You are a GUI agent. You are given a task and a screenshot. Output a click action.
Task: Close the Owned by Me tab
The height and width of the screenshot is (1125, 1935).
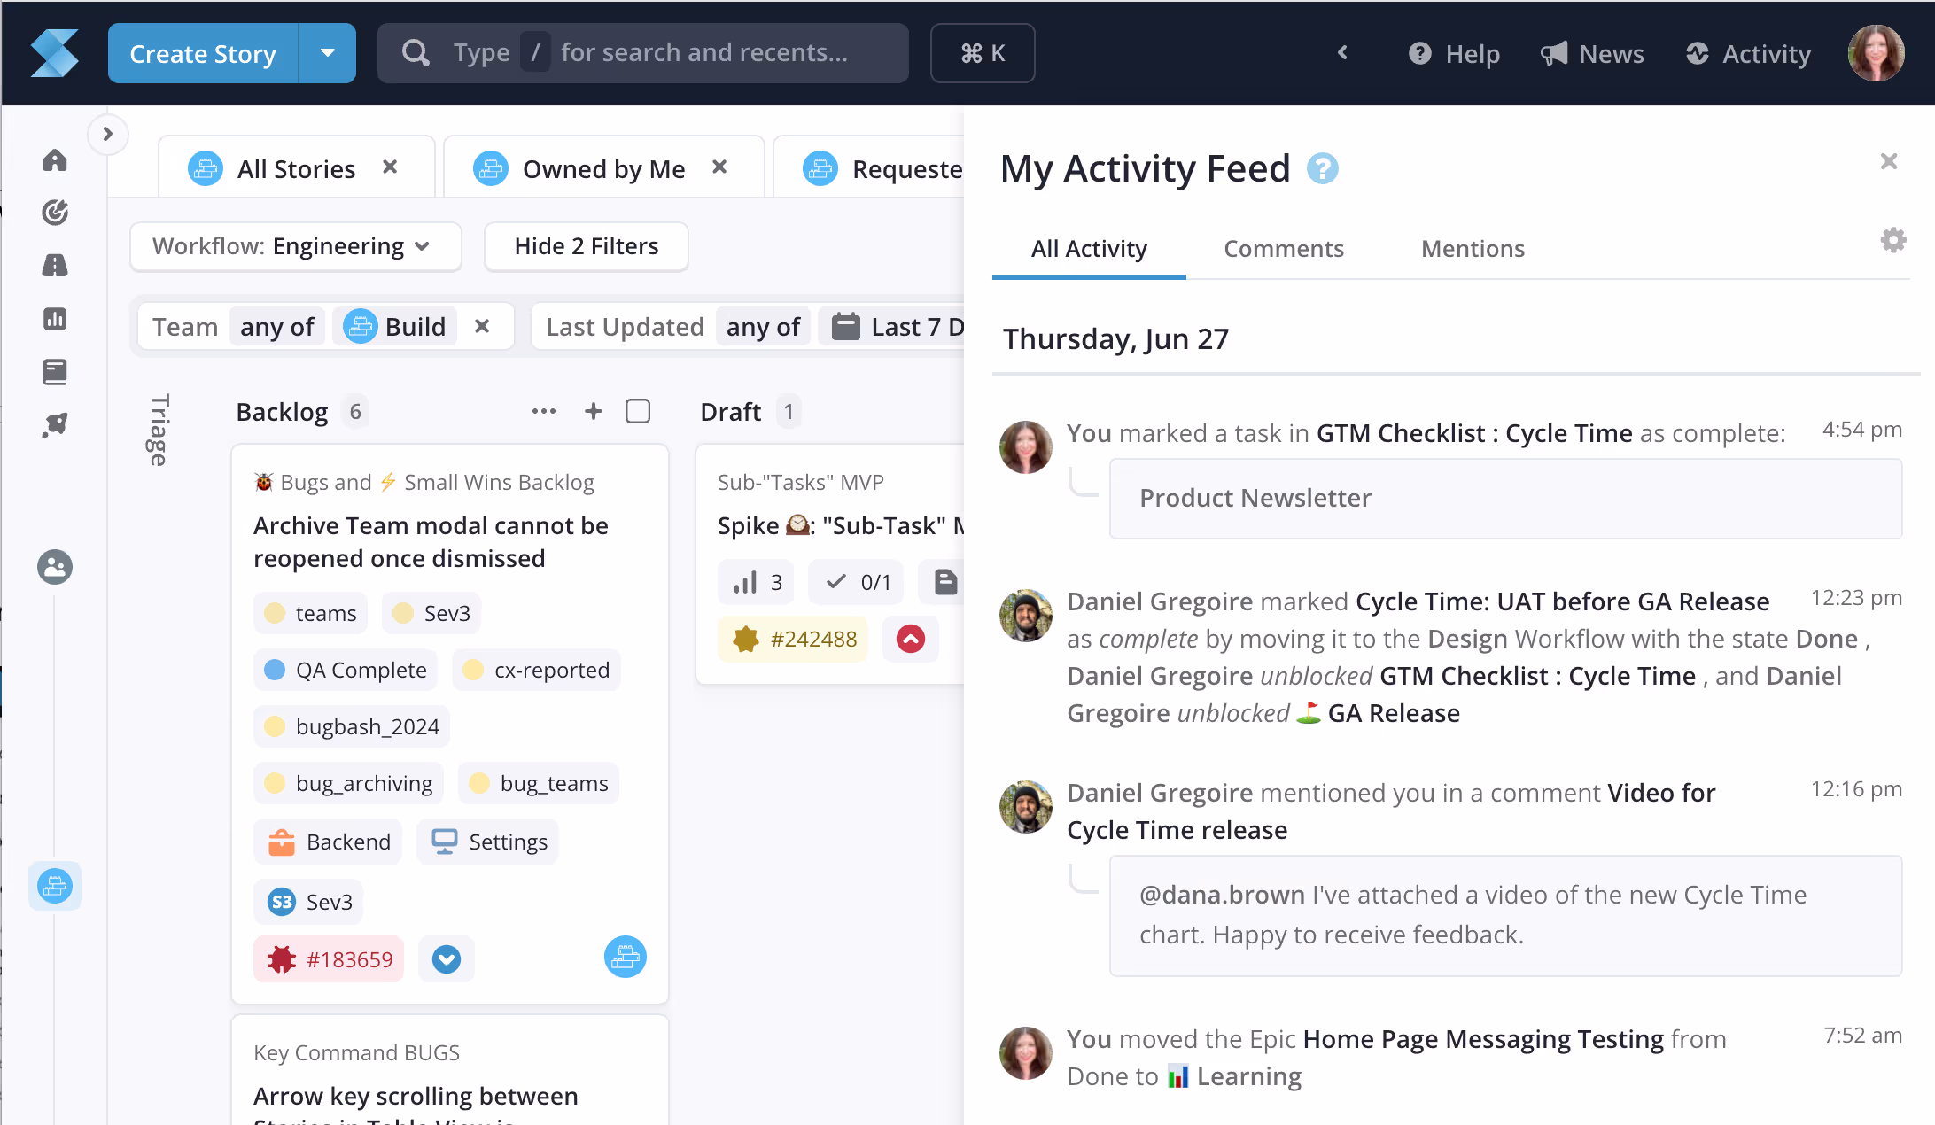[x=719, y=167]
